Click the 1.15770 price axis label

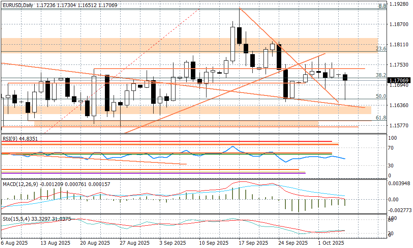point(399,126)
